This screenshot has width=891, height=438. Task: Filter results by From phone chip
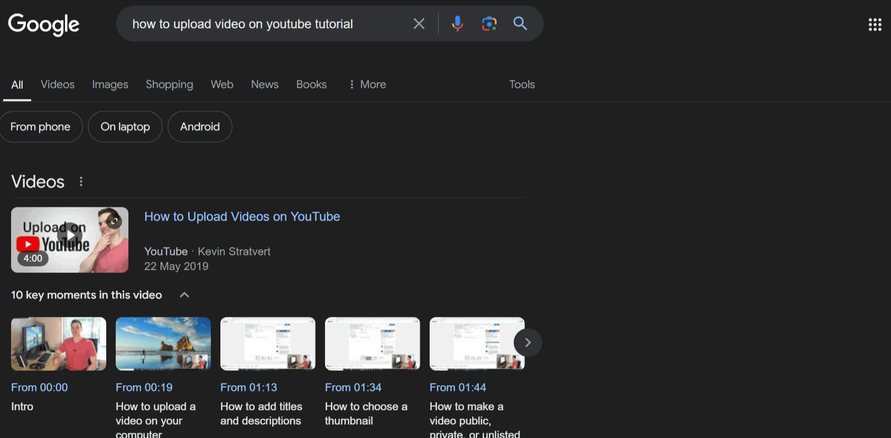click(40, 127)
